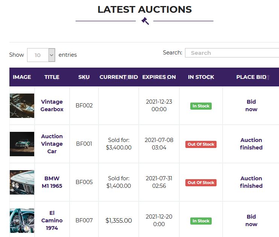The height and width of the screenshot is (237, 279).
Task: Click Bid now for El Camino 1974
Action: click(x=251, y=220)
